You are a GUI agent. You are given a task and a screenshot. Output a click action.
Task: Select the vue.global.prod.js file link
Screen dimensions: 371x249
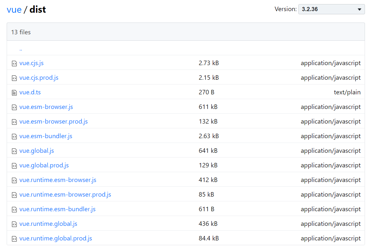[44, 165]
